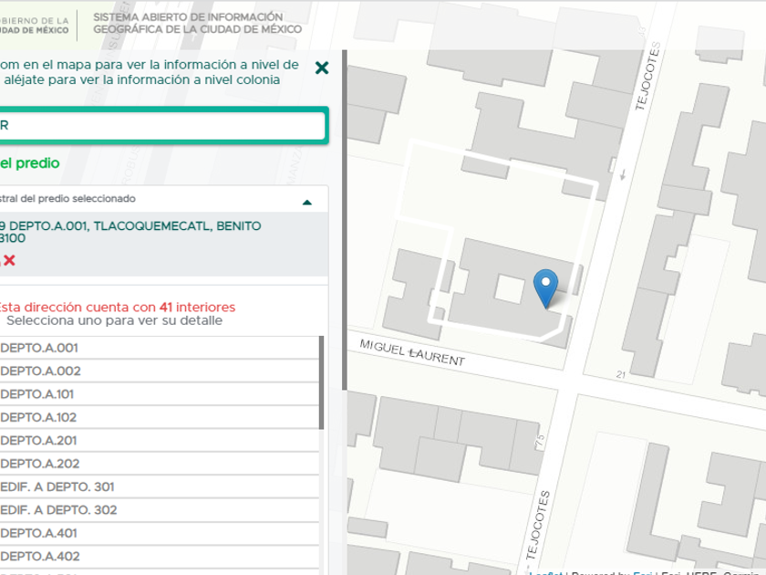Click the lower Tejocotes street label on map

coord(538,525)
